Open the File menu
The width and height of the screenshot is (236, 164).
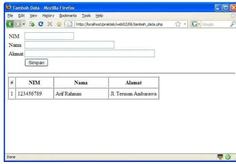[10, 16]
